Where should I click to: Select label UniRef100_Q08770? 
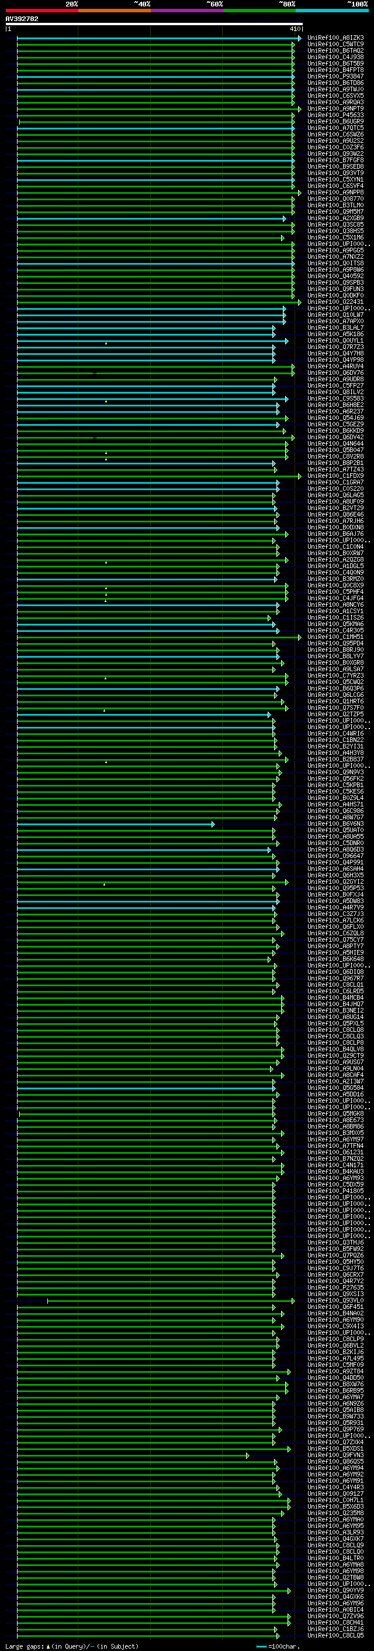(335, 199)
